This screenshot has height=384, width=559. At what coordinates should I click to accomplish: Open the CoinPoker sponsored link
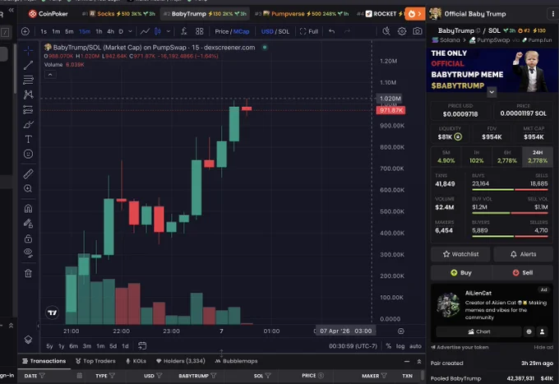click(49, 14)
